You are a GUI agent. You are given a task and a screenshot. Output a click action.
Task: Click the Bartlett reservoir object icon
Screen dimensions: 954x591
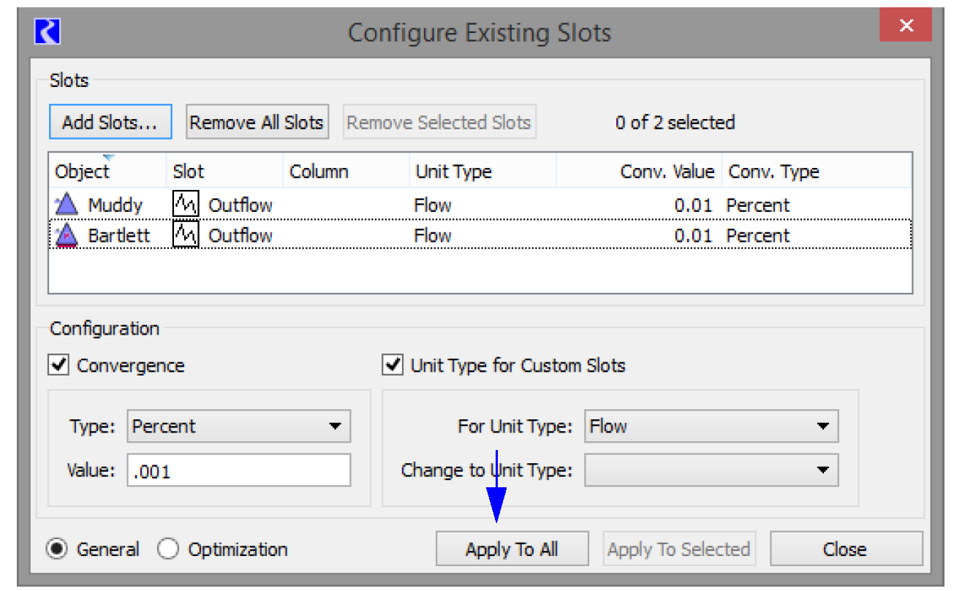point(67,235)
